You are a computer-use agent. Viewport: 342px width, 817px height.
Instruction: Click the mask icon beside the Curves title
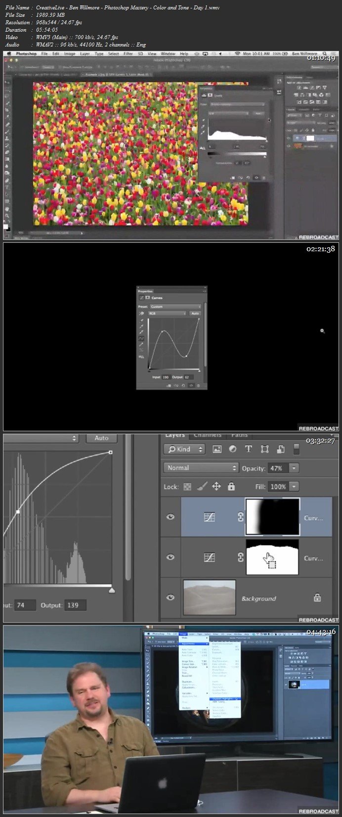coord(147,297)
